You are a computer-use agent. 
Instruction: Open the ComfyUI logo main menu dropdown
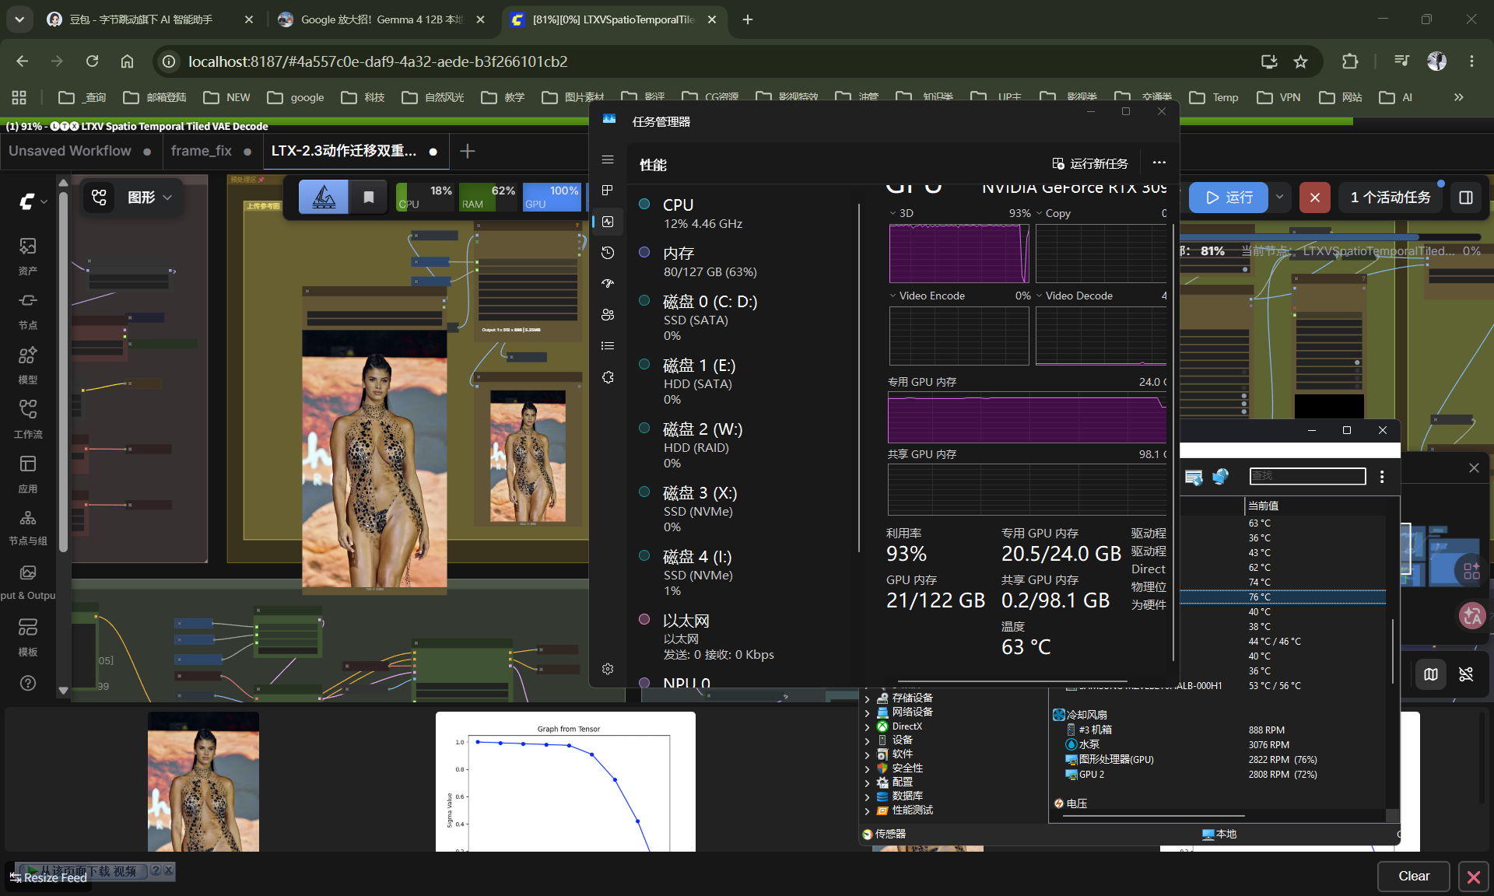coord(32,201)
